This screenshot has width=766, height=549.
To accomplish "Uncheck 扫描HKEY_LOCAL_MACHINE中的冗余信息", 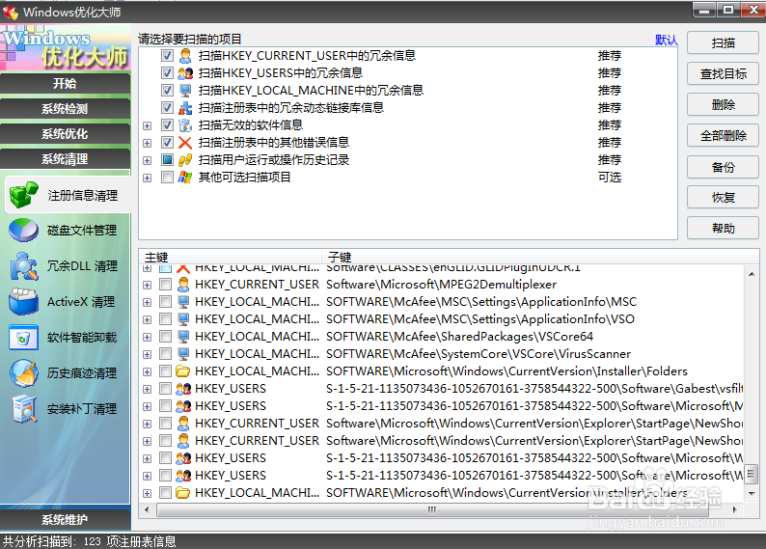I will 167,91.
